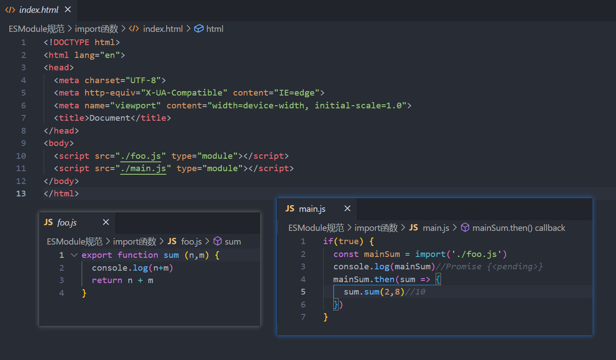This screenshot has width=616, height=360.
Task: Open ESModule规范 breadcrumb in foo.js editor
Action: click(x=74, y=241)
